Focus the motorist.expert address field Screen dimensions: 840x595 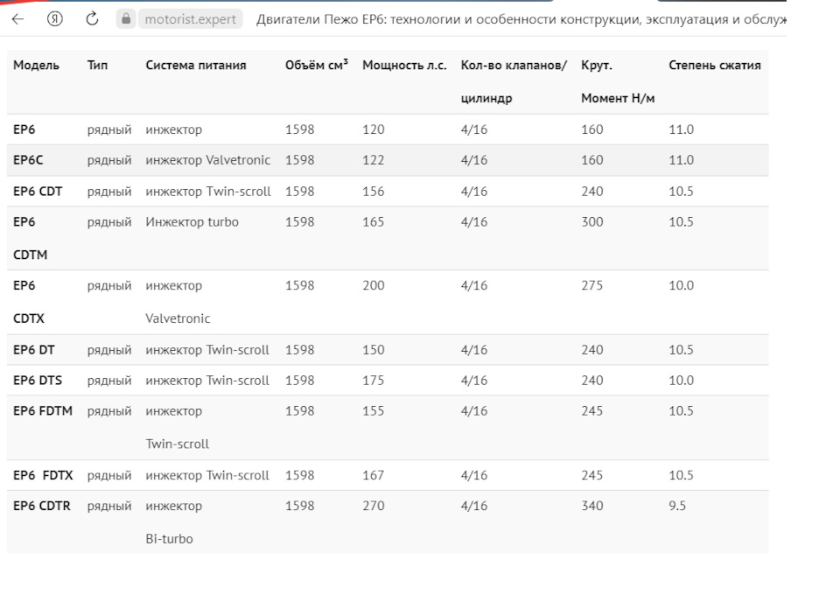[x=190, y=19]
